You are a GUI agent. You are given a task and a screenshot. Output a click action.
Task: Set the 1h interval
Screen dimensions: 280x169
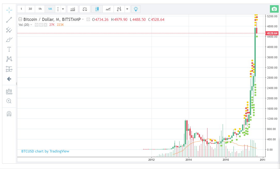click(40, 9)
